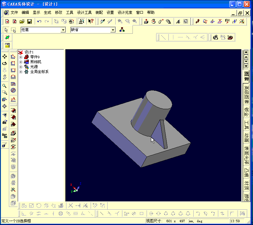Save the design with floppy disk icon
253x225 pixels.
click(x=30, y=21)
